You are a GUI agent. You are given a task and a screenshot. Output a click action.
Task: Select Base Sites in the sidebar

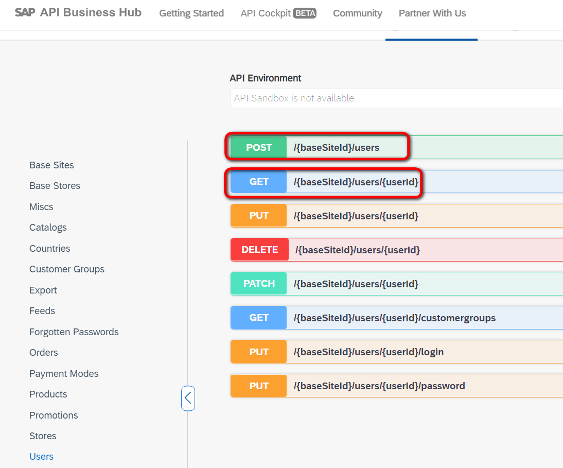[51, 165]
